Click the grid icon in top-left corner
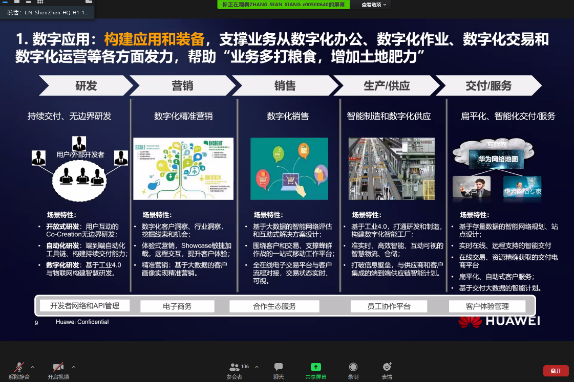This screenshot has width=574, height=382. pyautogui.click(x=40, y=2)
